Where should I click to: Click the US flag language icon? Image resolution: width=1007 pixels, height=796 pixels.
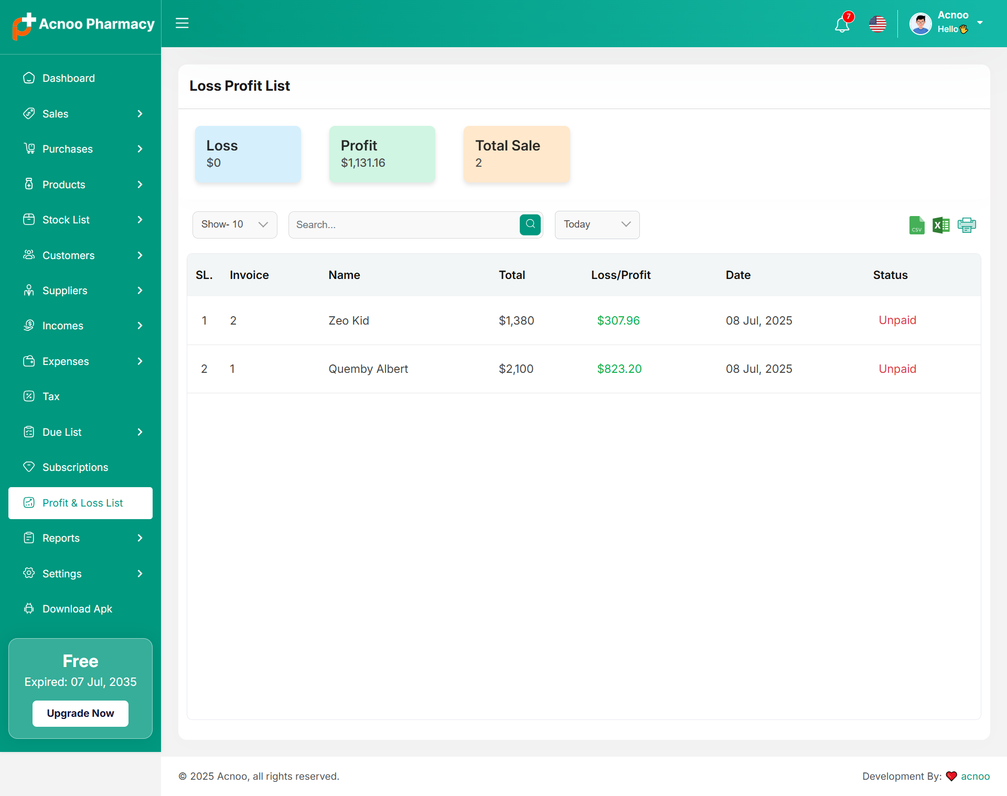(877, 24)
